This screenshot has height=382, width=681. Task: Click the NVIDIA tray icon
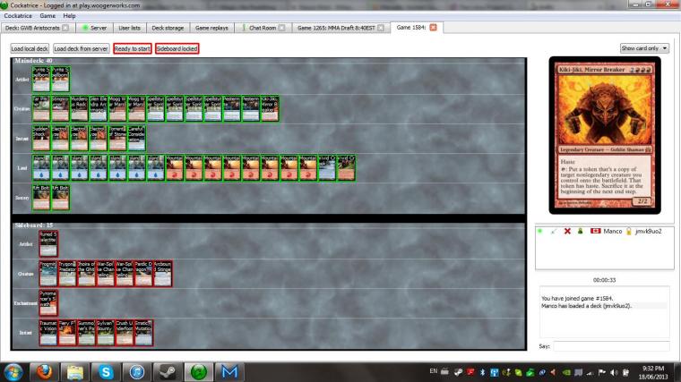point(566,372)
